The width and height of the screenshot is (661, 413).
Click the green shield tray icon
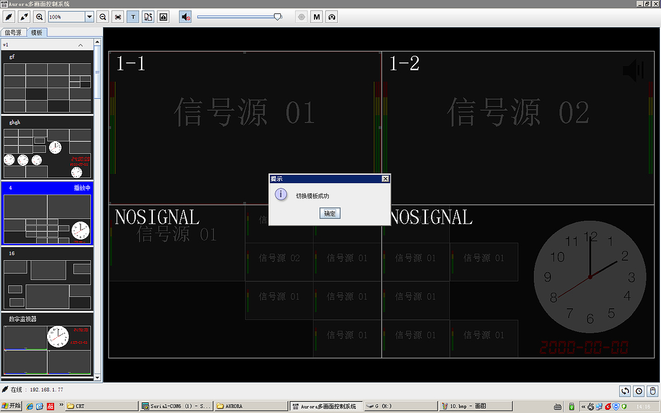tap(624, 407)
